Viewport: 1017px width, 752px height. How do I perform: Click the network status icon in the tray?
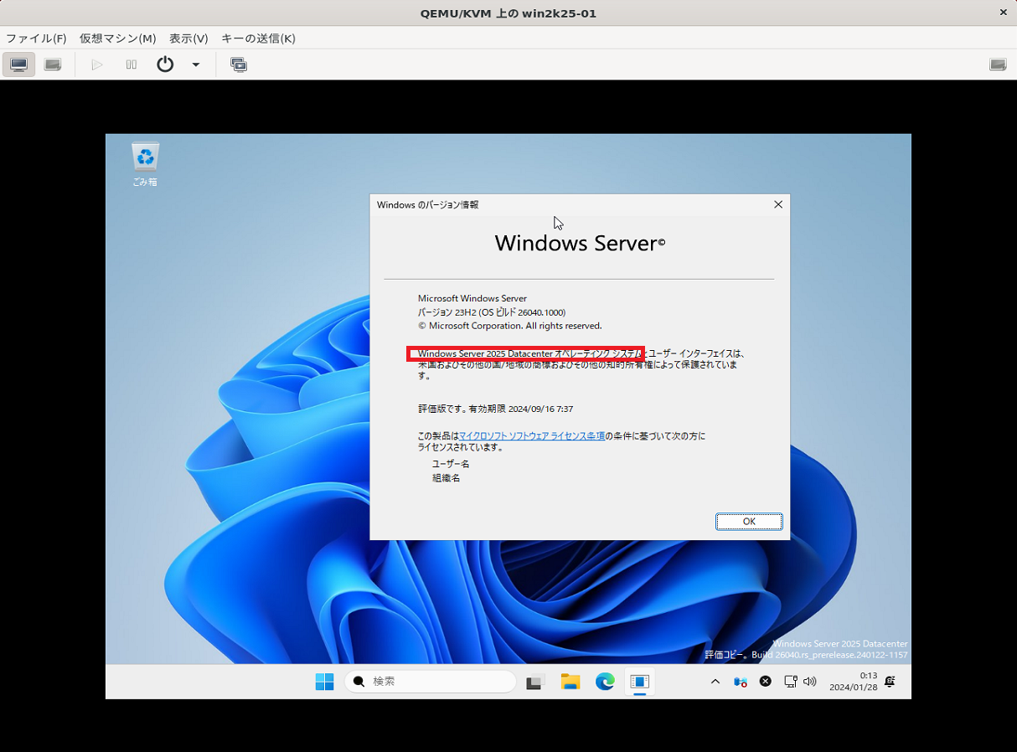click(x=789, y=682)
